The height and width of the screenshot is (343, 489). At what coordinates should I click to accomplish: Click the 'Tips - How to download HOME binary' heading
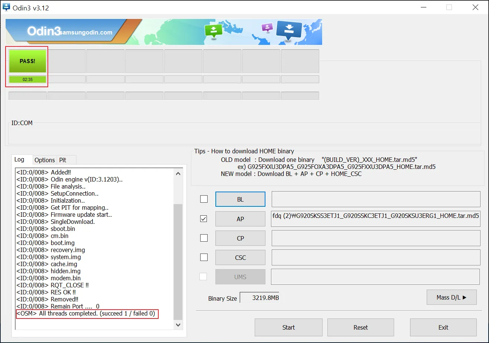[244, 151]
